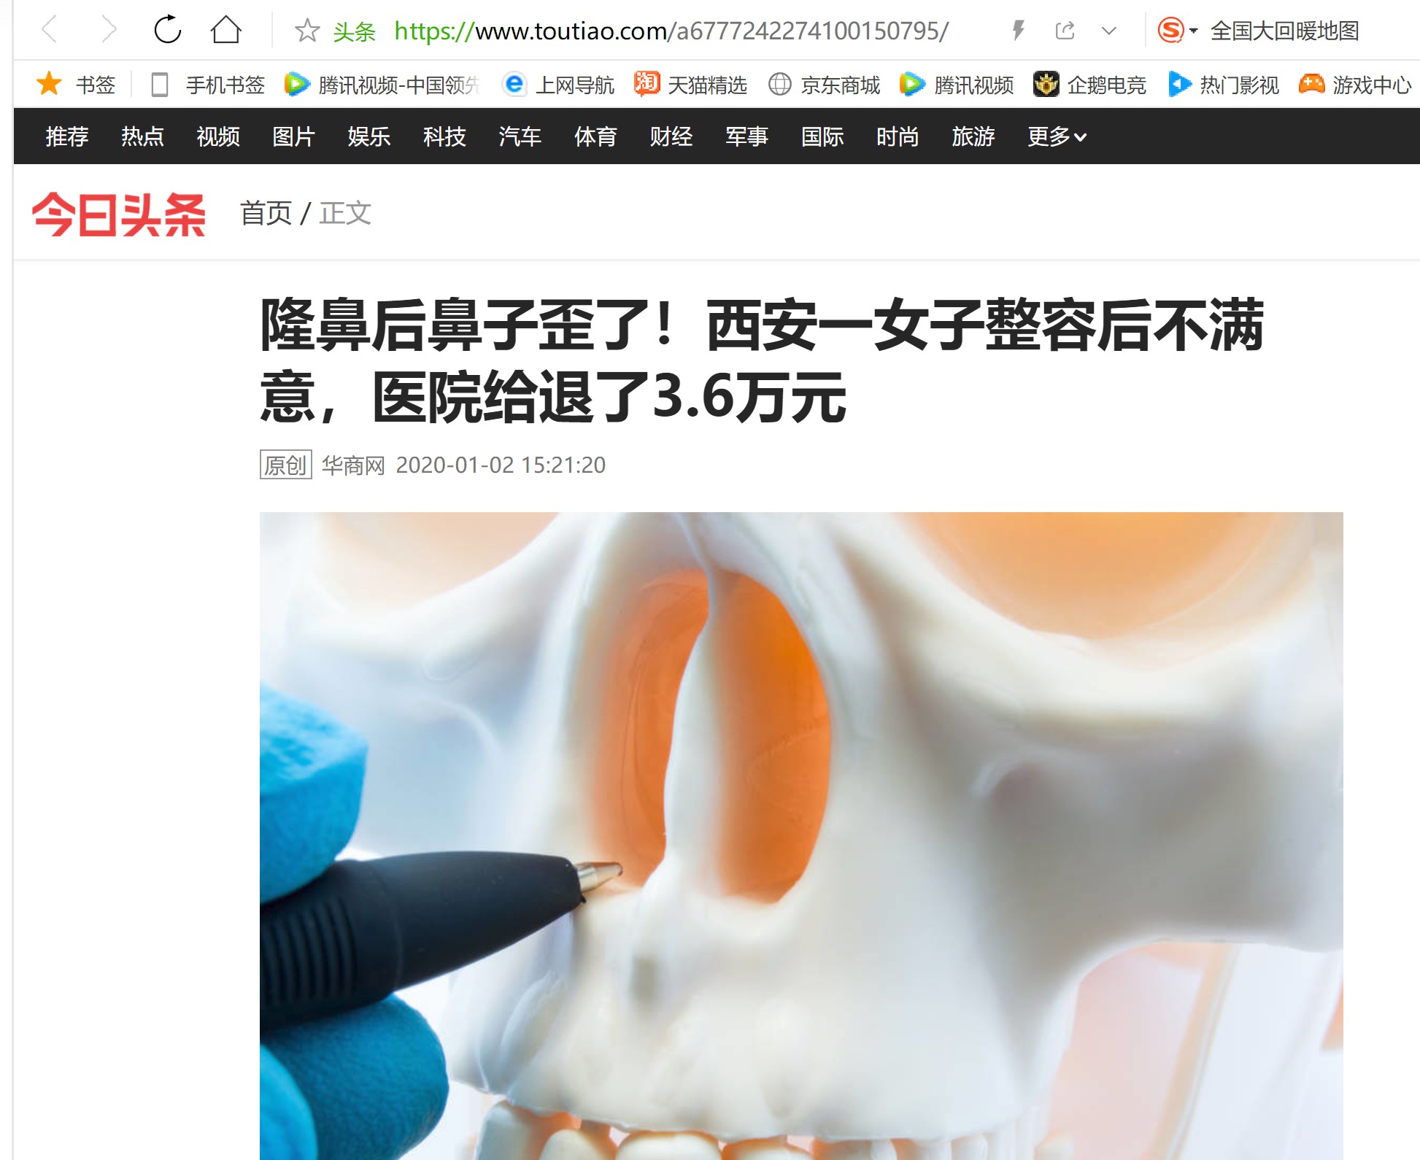Click the date 2020-01-02 15:21:20
The image size is (1420, 1160).
(501, 465)
